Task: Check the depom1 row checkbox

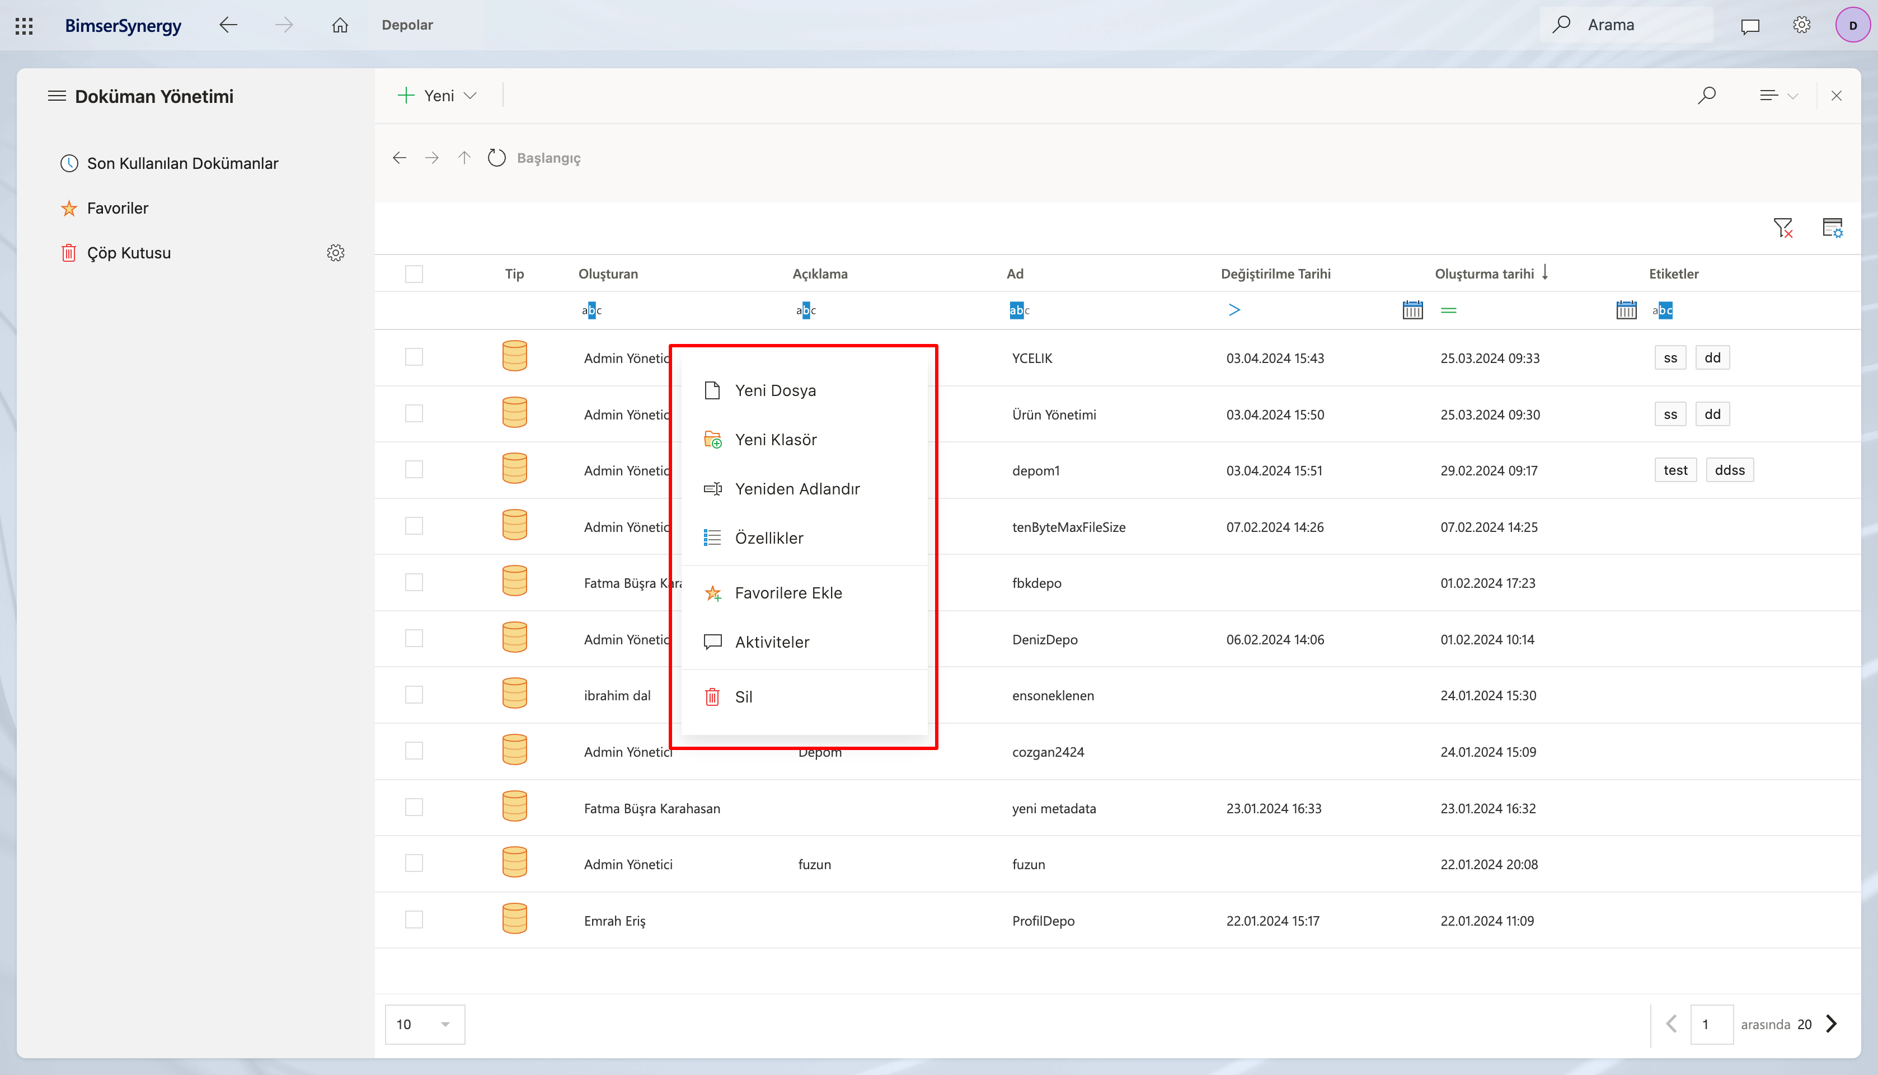Action: pos(414,470)
